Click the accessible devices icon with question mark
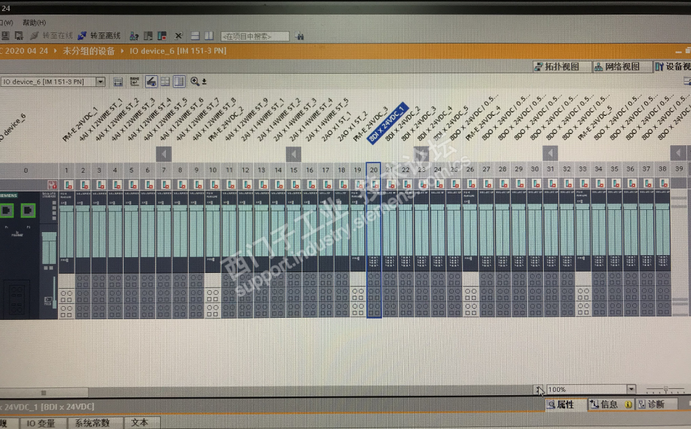Image resolution: width=691 pixels, height=429 pixels. (x=134, y=36)
